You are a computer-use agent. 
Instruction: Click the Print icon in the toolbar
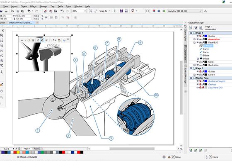pos(6,11)
